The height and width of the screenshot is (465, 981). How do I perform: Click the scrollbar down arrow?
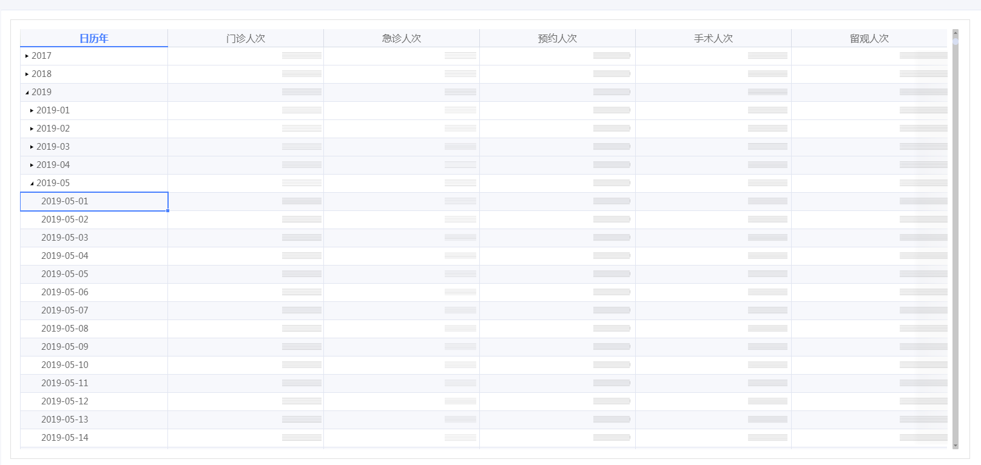tap(956, 446)
